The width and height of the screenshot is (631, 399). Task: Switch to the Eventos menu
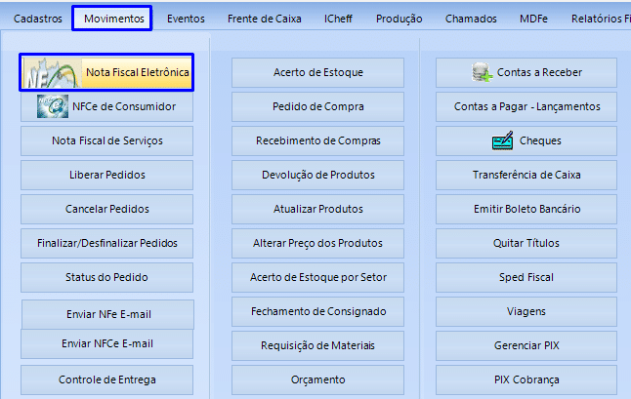coord(186,19)
